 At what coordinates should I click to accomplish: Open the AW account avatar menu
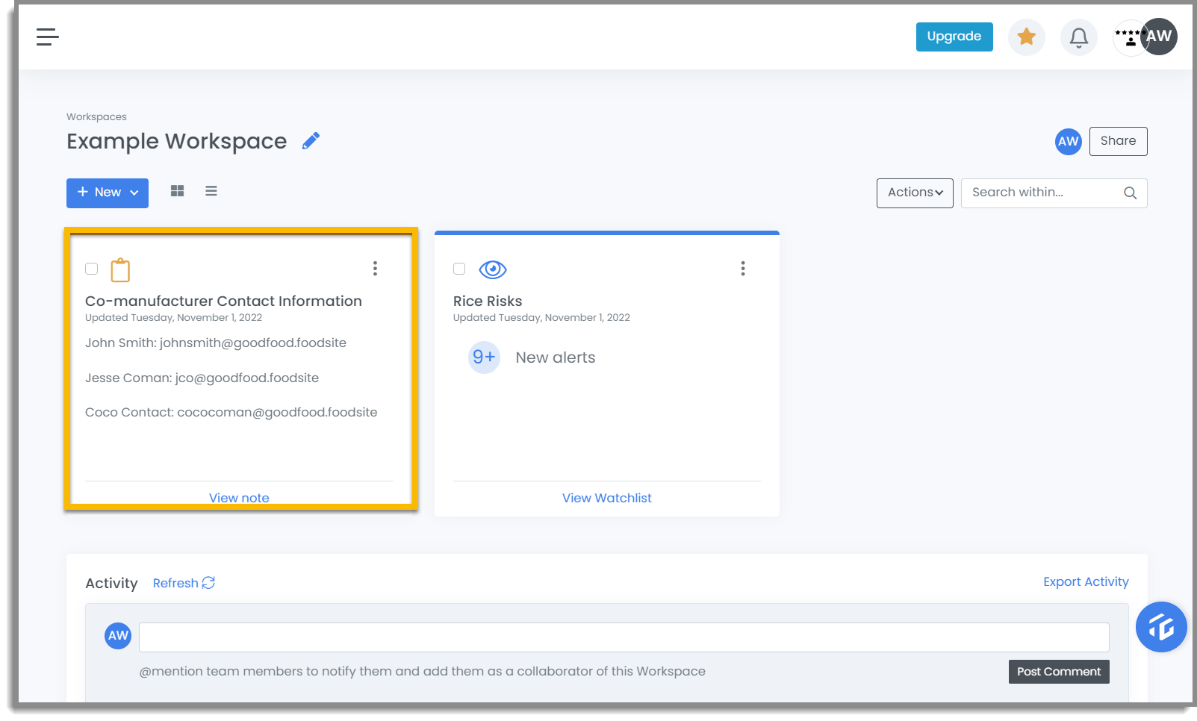pyautogui.click(x=1159, y=37)
